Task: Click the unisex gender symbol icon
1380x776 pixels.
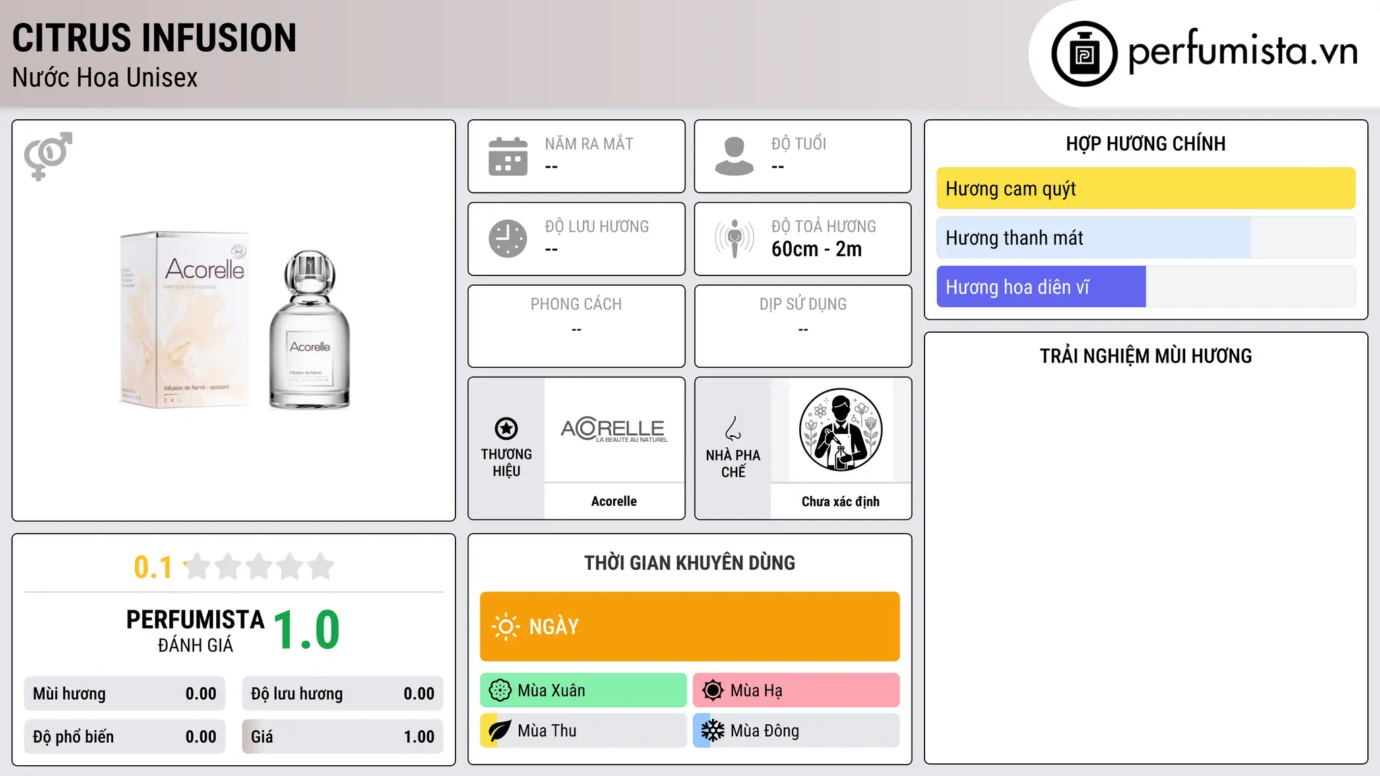Action: [x=48, y=156]
